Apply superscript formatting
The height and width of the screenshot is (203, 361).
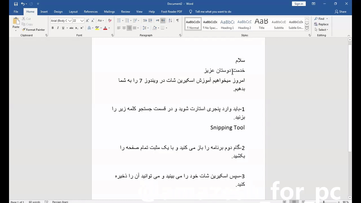82,28
